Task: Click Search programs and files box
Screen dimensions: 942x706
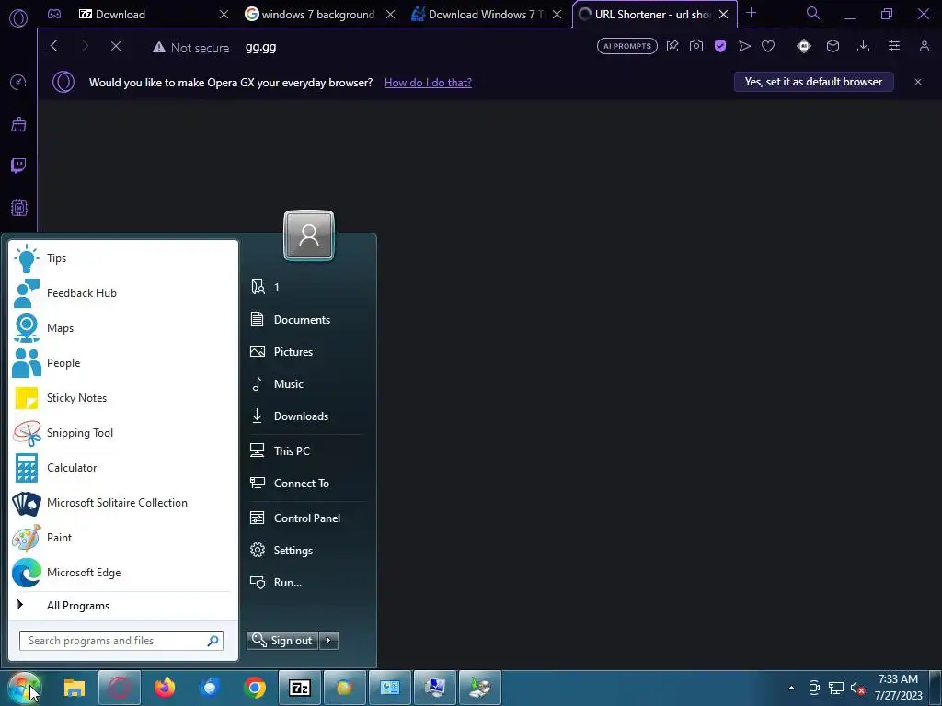Action: tap(121, 641)
